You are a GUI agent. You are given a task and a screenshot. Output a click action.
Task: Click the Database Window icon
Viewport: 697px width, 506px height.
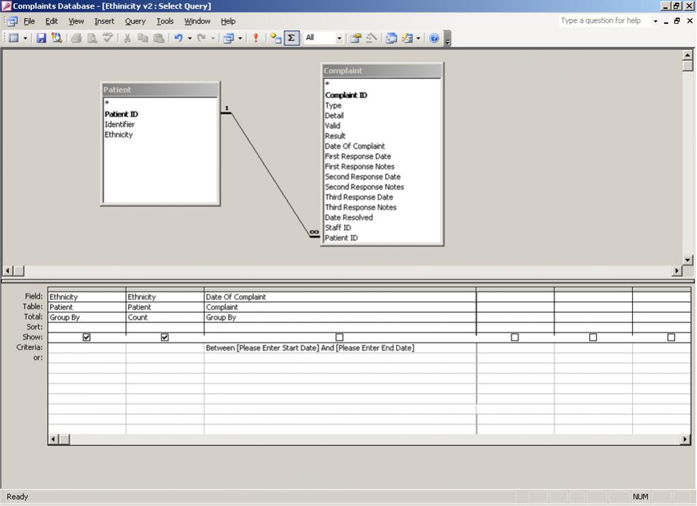391,38
